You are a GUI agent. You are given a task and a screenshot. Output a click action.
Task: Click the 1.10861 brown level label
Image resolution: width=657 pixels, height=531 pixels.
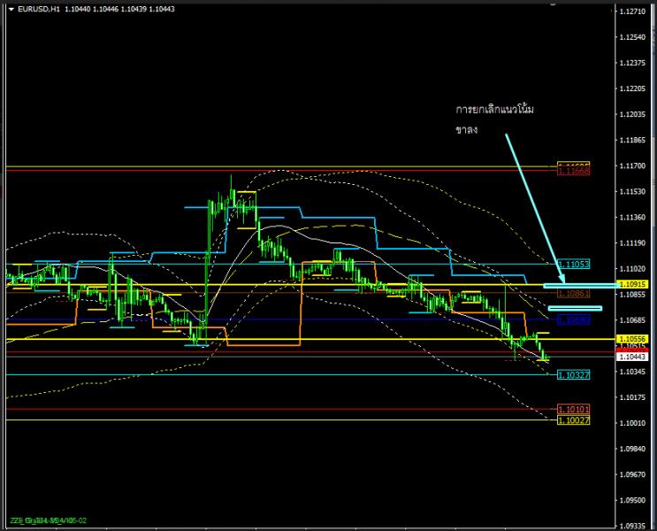574,291
